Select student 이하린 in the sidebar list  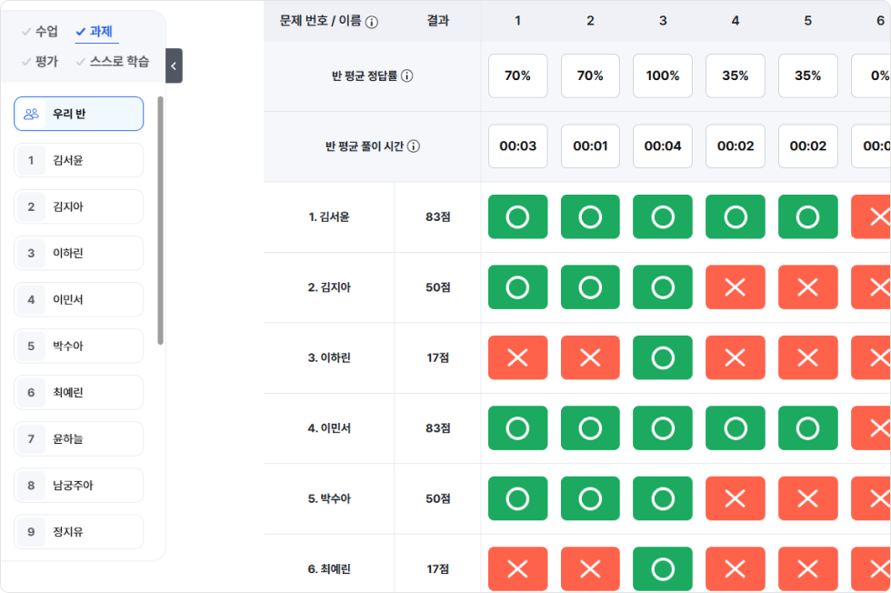tap(78, 253)
